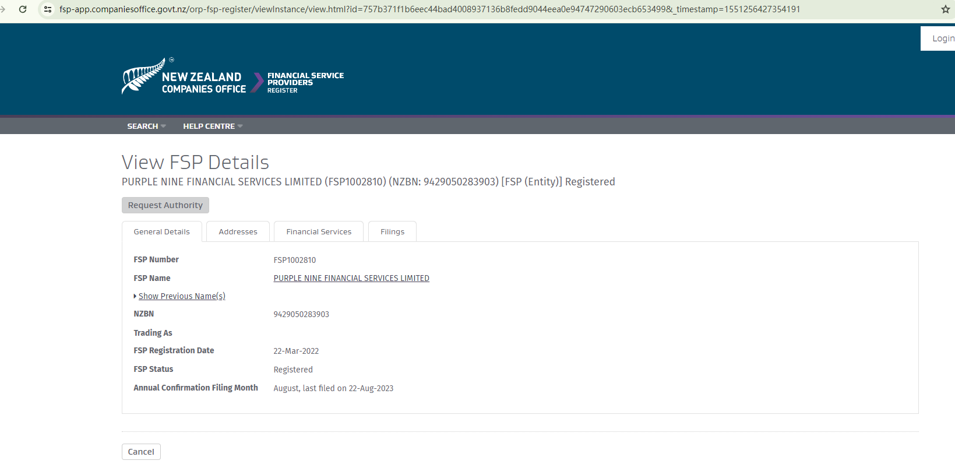The image size is (955, 464).
Task: Click the Login button
Action: click(x=939, y=38)
